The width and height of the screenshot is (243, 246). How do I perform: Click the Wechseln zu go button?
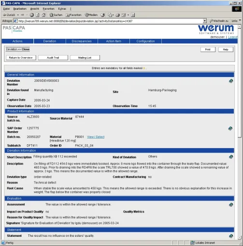coord(219,21)
